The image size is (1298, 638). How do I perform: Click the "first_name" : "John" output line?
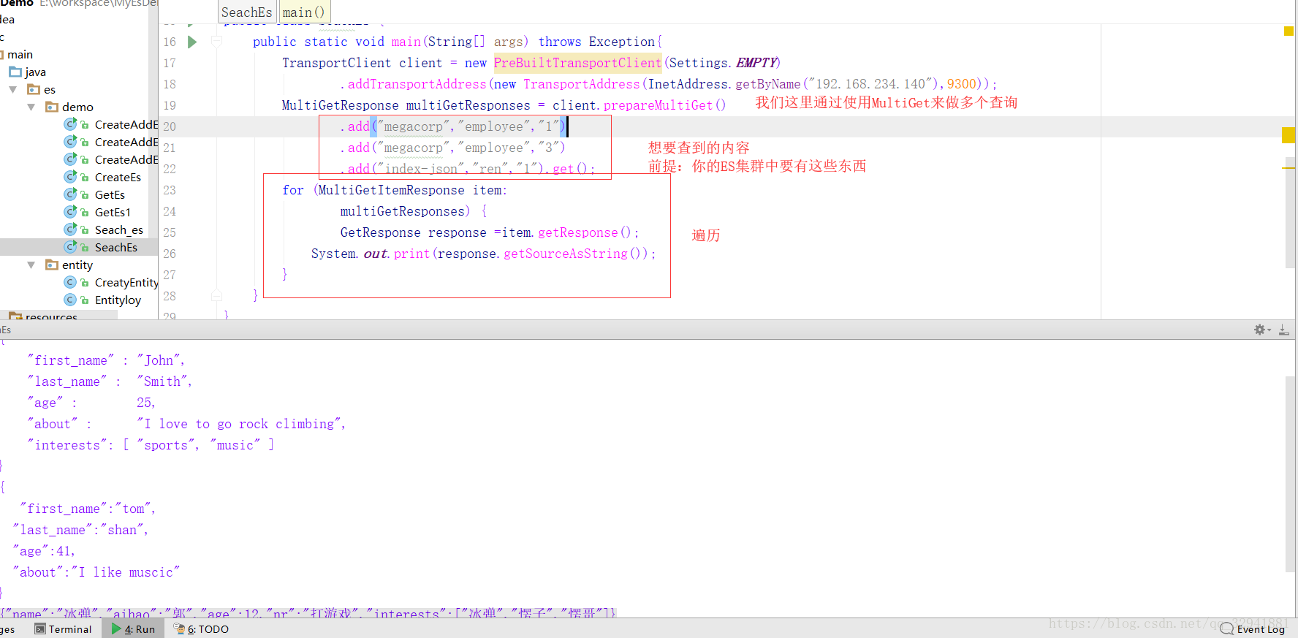pos(106,360)
